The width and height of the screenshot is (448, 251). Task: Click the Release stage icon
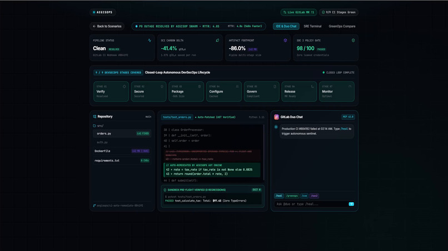click(x=312, y=86)
